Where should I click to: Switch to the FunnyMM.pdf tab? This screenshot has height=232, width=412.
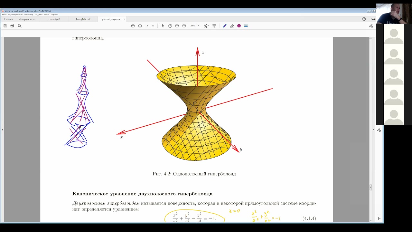[83, 19]
